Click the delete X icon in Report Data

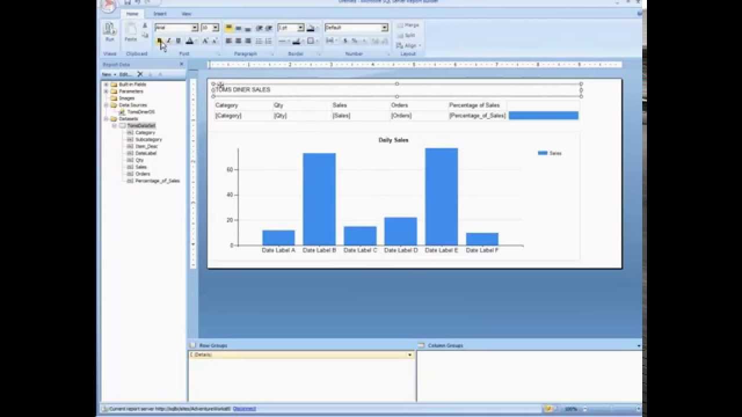140,74
